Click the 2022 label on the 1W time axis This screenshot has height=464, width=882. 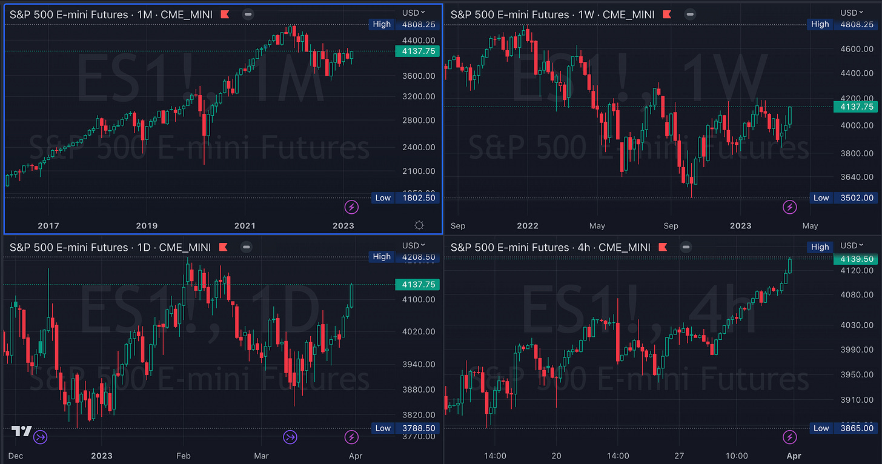[x=528, y=225]
